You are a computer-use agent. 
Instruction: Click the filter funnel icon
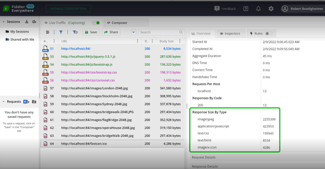tap(61, 32)
